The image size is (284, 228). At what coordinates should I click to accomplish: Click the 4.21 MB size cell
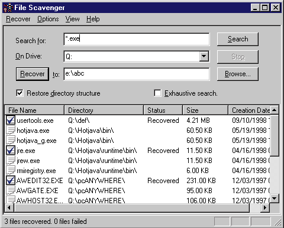[x=198, y=120]
